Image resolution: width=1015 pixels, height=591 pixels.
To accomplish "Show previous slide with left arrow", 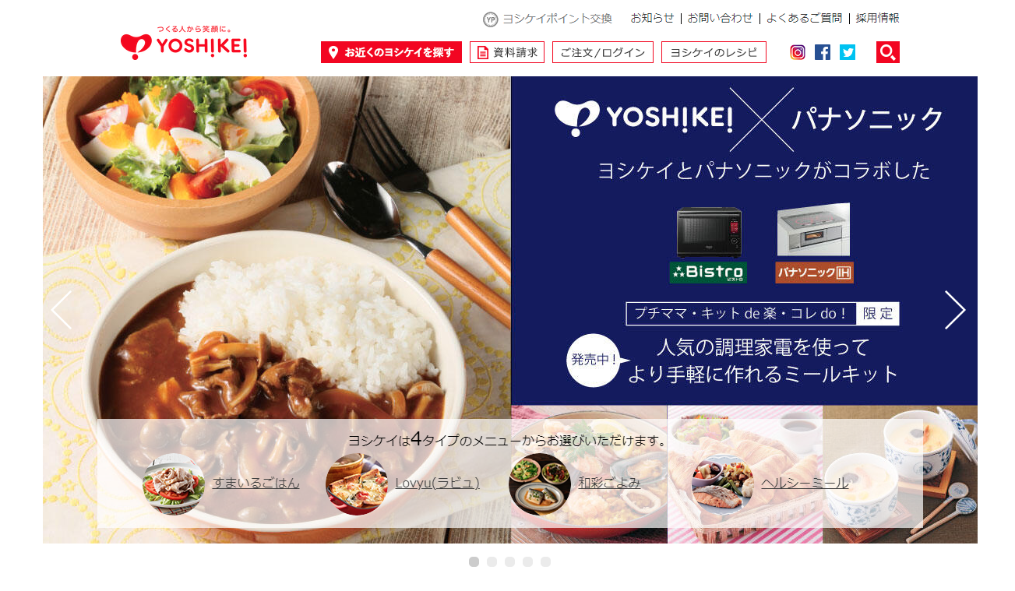I will click(62, 310).
